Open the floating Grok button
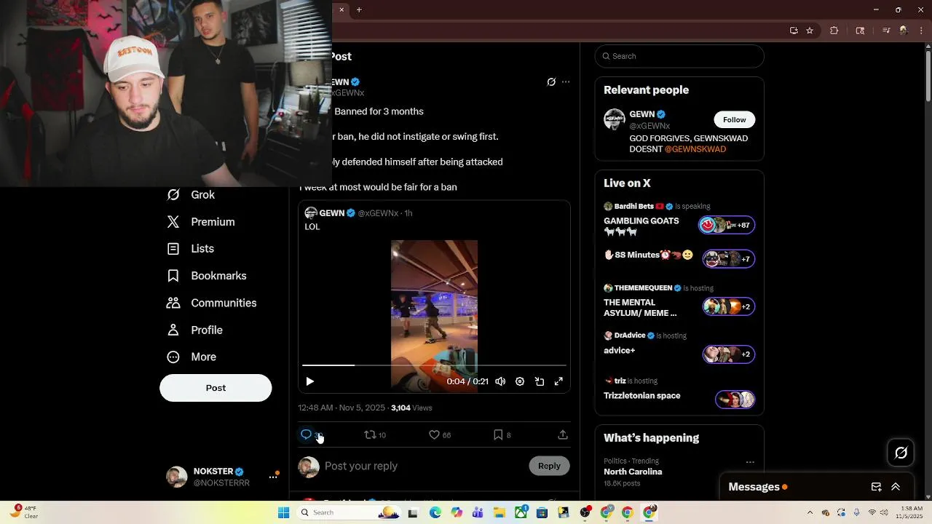Viewport: 932px width, 524px height. (x=901, y=453)
